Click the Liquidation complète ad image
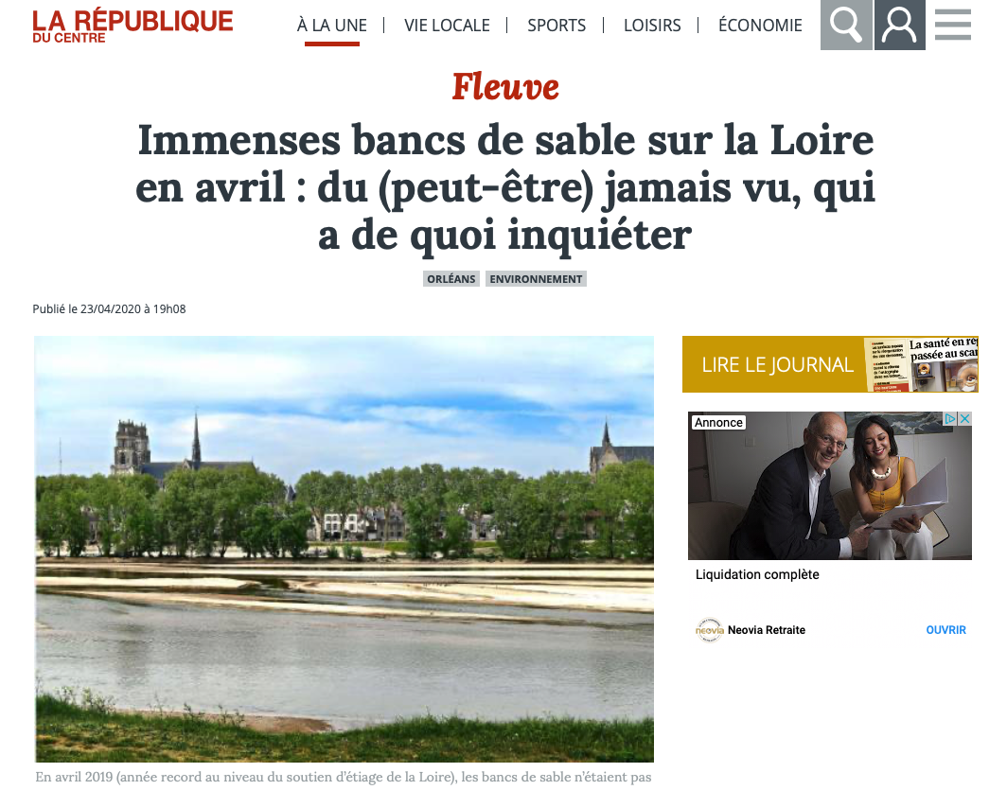Screen dimensions: 1007x790 (830, 485)
